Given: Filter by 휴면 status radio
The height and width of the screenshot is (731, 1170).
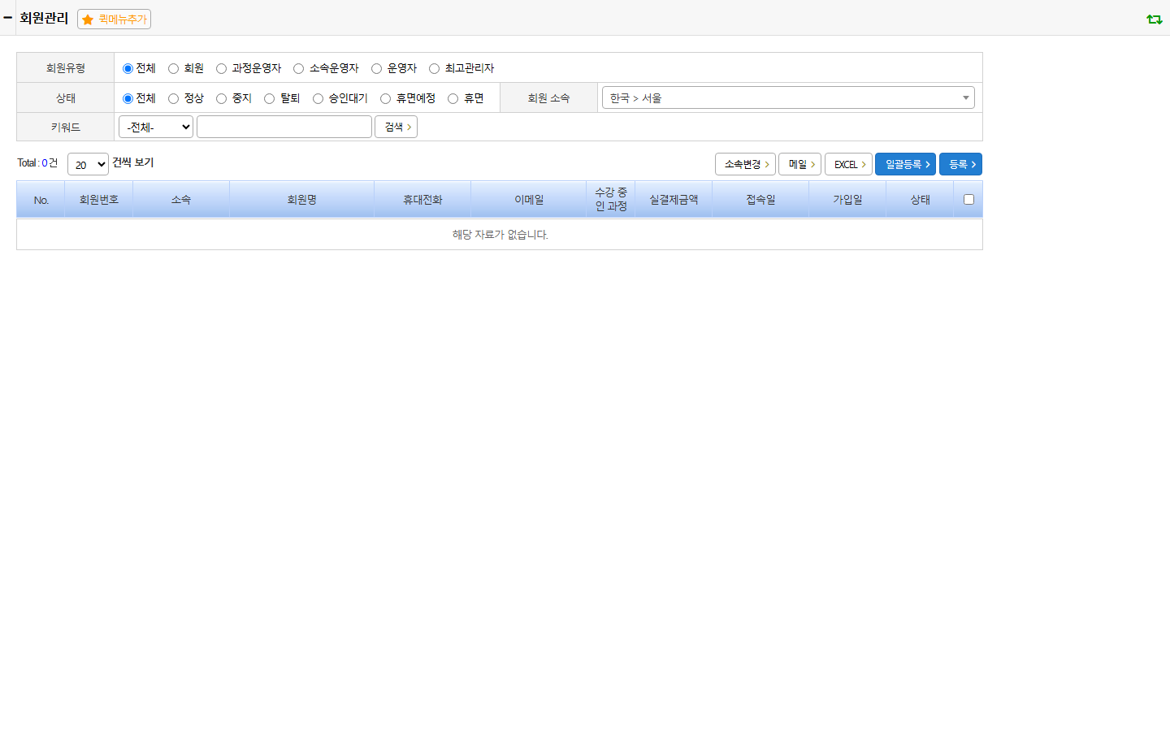Looking at the screenshot, I should tap(453, 98).
